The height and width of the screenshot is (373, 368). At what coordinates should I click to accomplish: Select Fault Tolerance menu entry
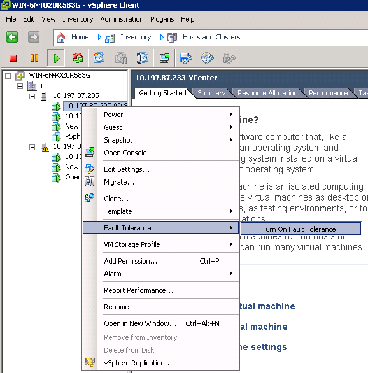(x=161, y=228)
